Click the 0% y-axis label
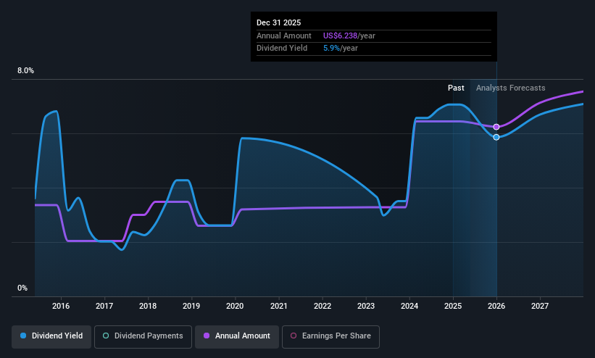The width and height of the screenshot is (595, 358). pyautogui.click(x=22, y=288)
